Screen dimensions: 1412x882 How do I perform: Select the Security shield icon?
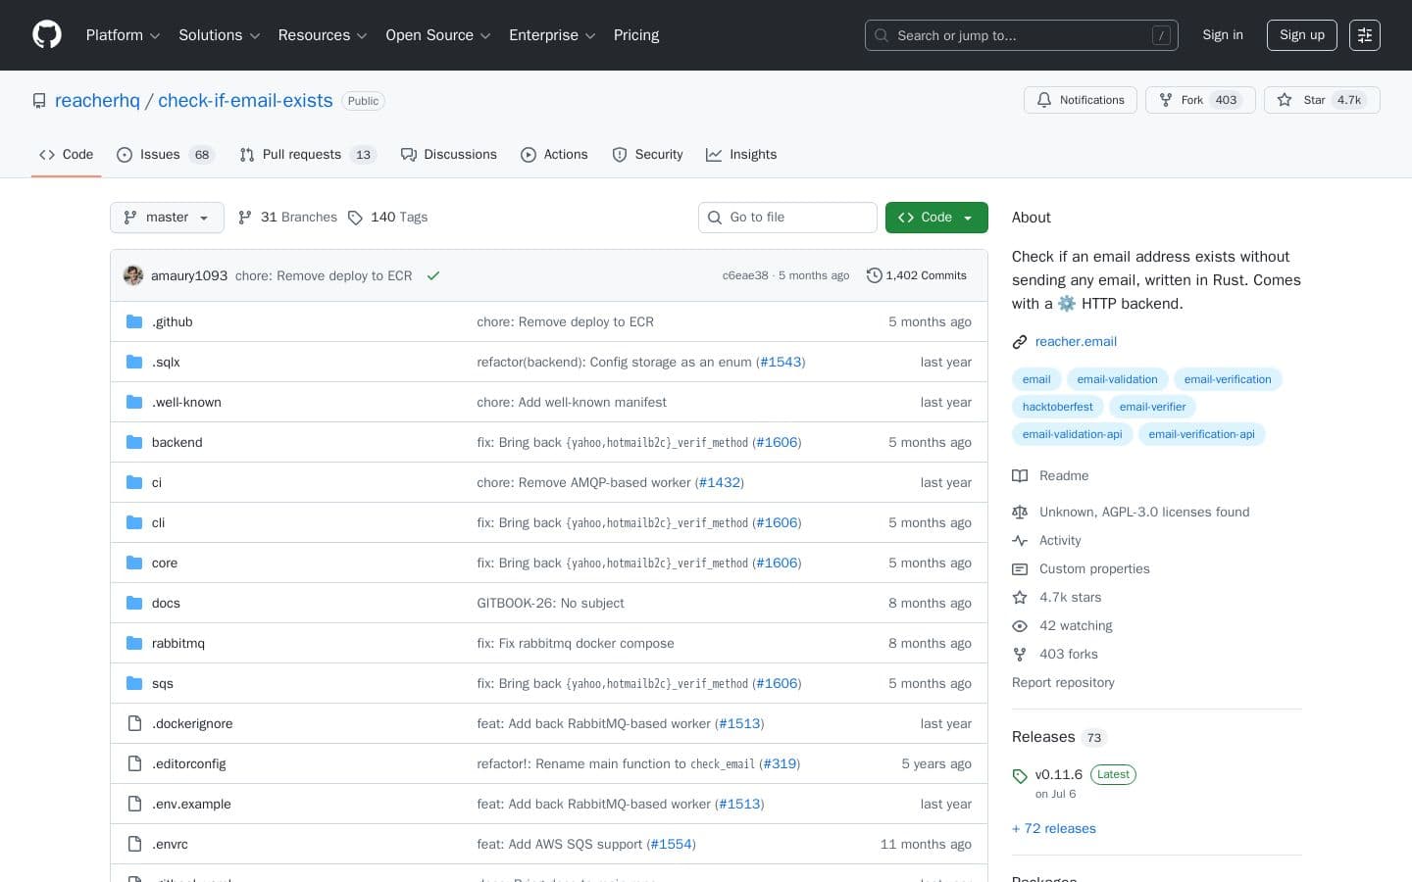[620, 155]
